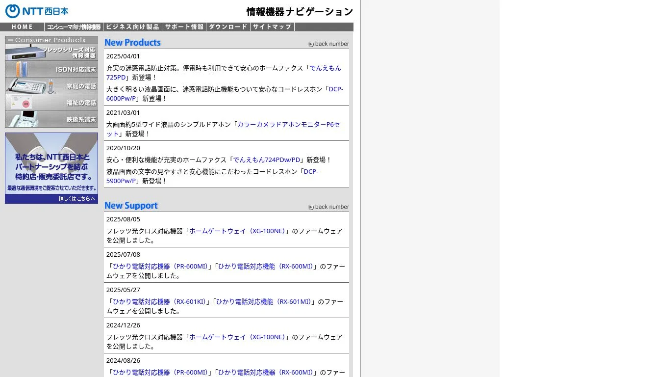Image resolution: width=655 pixels, height=377 pixels.
Task: Open ひかり電話対応機器 (RX-600MI) link dated 2024/08/26
Action: coord(265,372)
